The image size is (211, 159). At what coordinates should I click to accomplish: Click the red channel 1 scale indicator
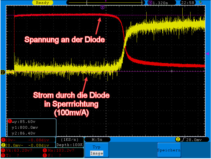pyautogui.click(x=3, y=140)
